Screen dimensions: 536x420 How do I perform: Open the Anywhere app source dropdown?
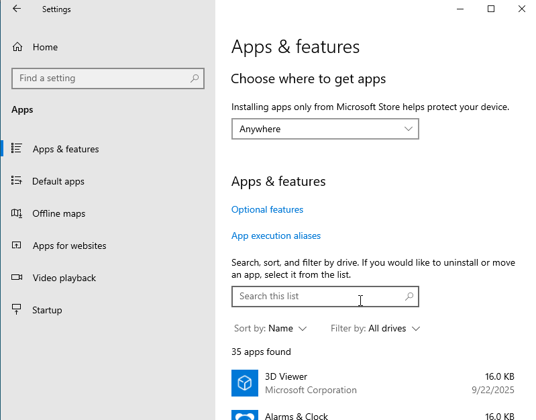tap(325, 129)
